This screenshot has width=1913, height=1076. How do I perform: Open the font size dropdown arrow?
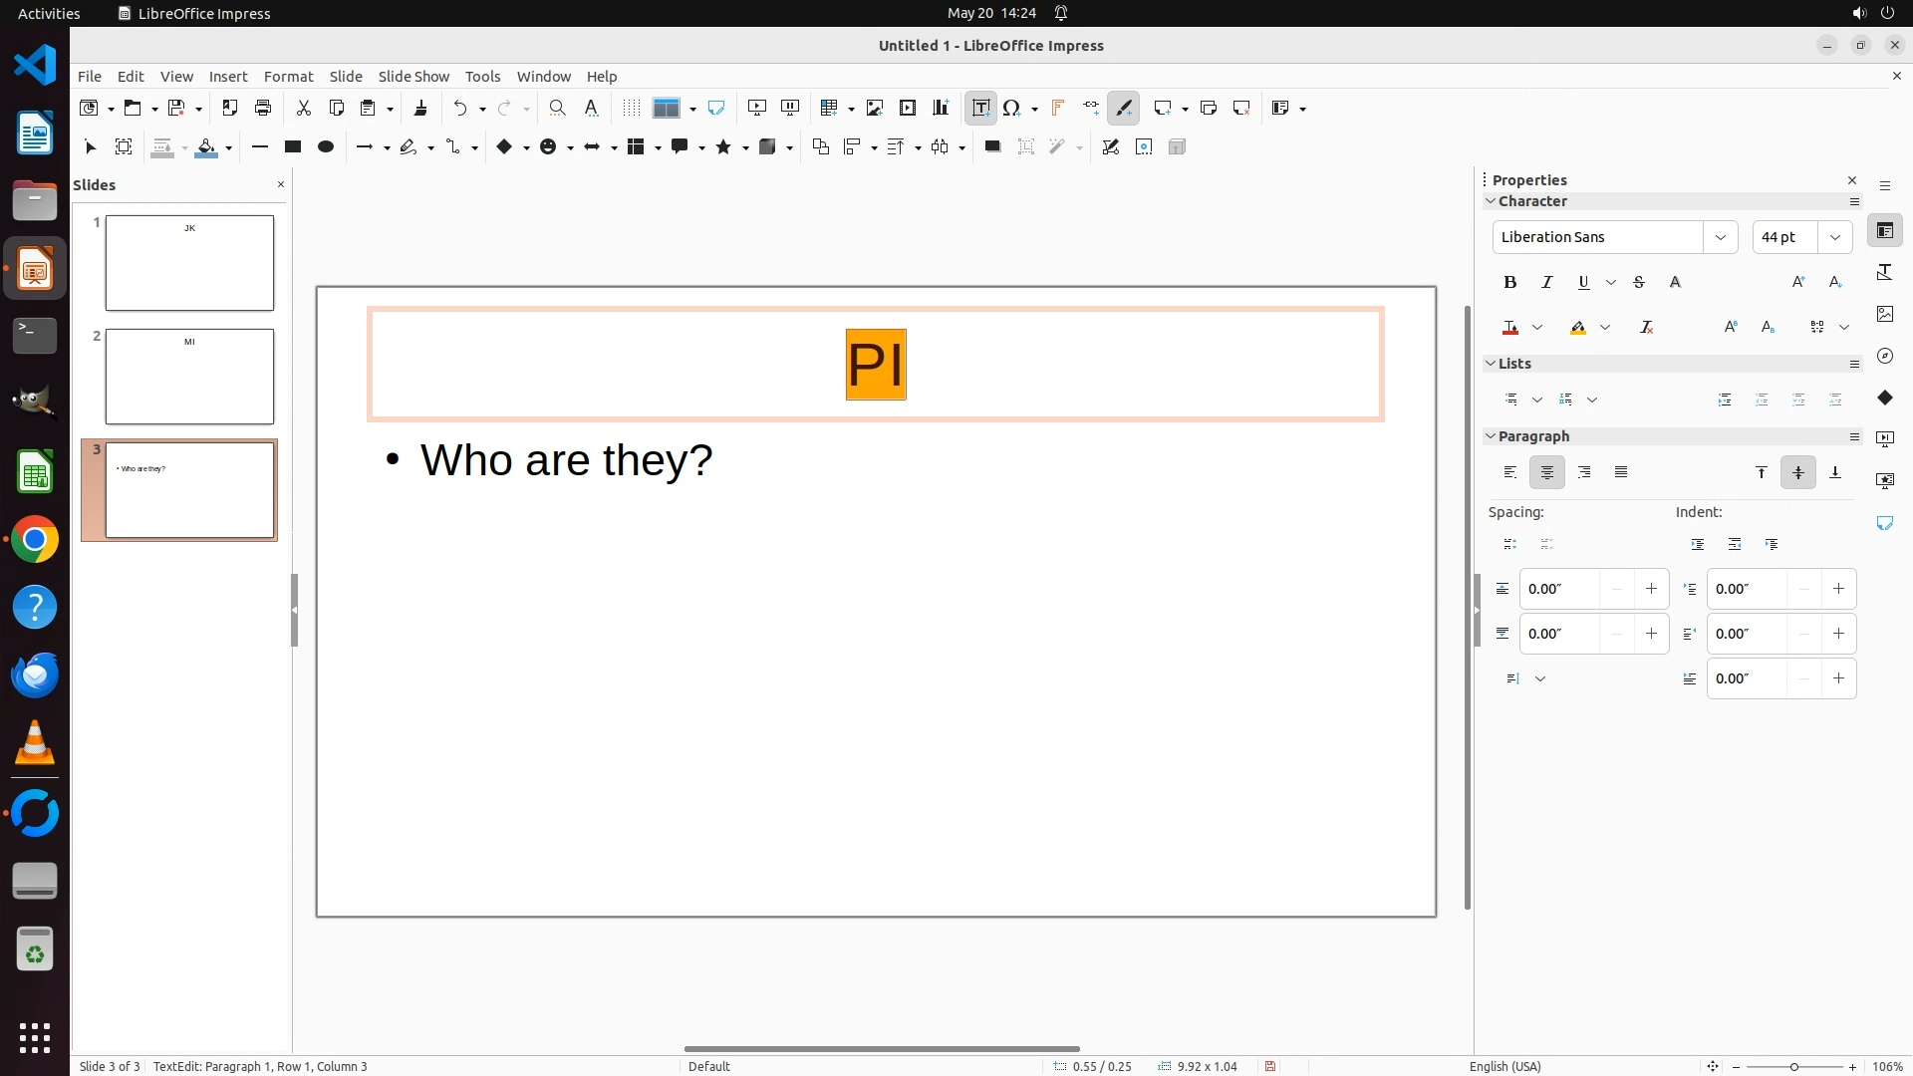[1834, 237]
